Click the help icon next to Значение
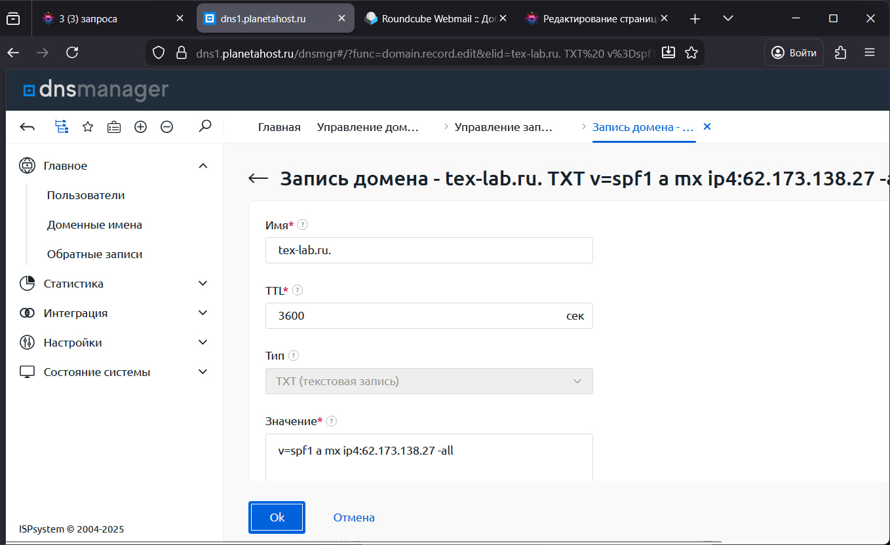Viewport: 890px width, 545px height. [332, 421]
